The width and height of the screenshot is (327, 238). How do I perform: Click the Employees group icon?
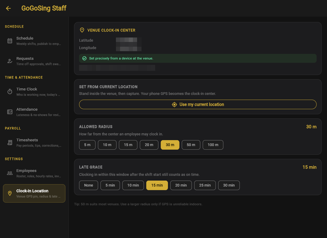point(10,173)
